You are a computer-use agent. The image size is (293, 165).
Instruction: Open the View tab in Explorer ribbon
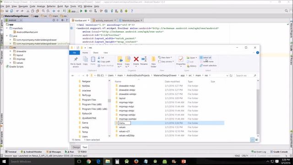106,53
